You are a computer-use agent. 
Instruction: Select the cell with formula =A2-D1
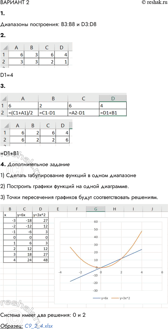[83, 113]
